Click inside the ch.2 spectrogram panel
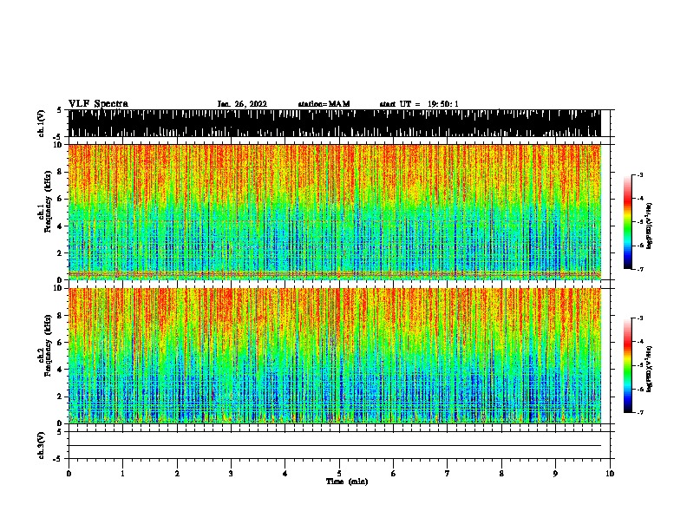 pos(335,356)
